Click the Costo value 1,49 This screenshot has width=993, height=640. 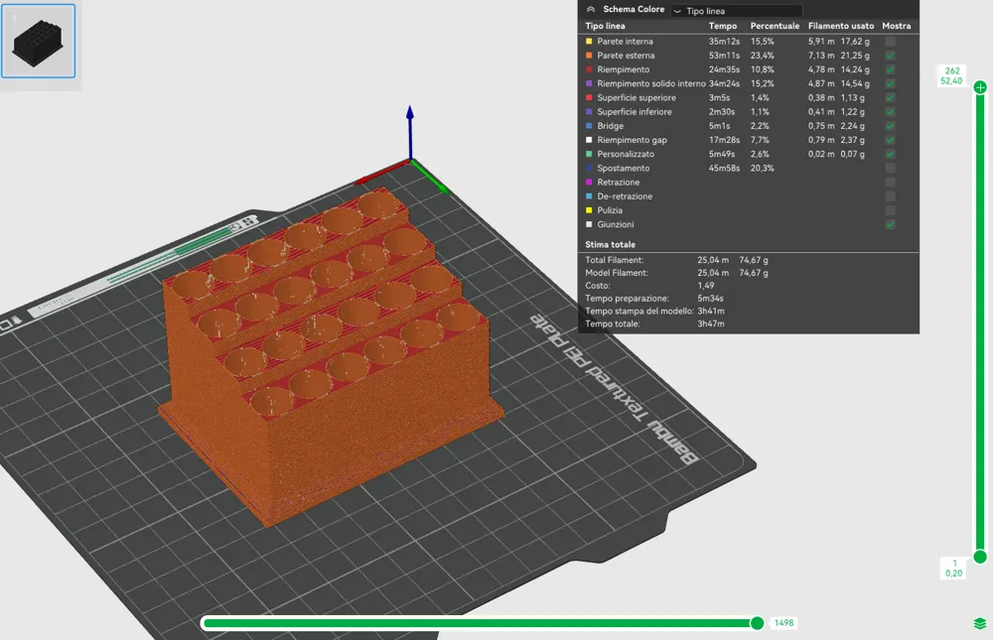click(x=705, y=286)
